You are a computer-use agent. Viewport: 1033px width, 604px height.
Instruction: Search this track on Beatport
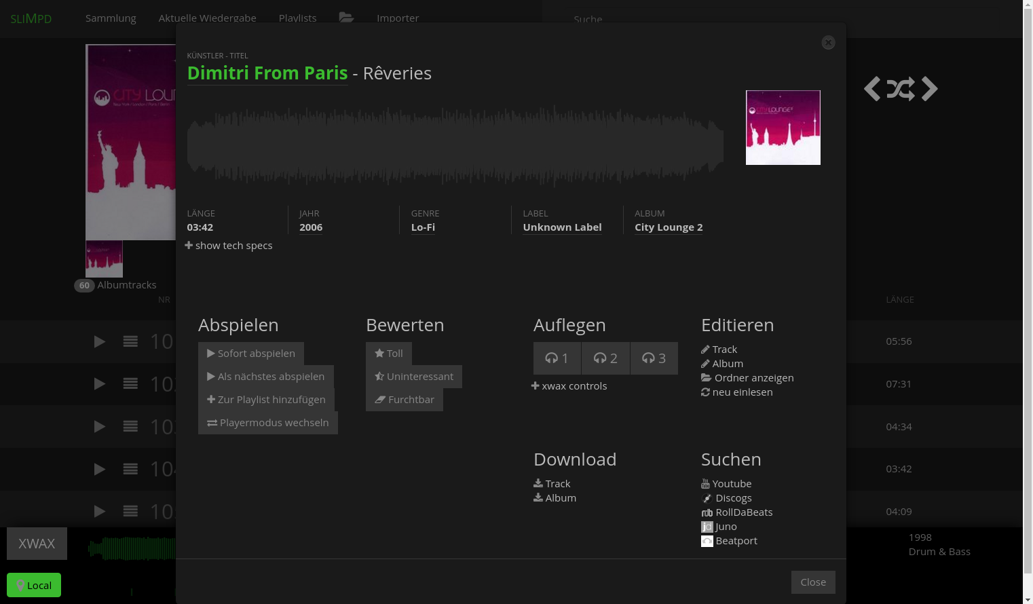point(736,541)
